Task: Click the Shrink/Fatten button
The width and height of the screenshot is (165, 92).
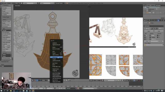Action: [x=7, y=13]
